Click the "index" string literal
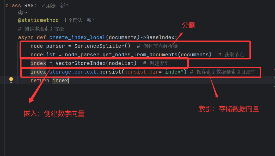 click(x=173, y=72)
